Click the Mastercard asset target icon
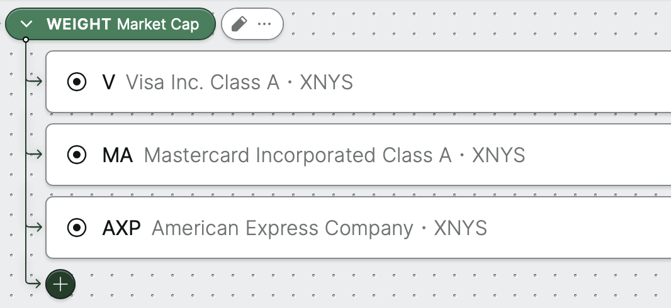This screenshot has height=308, width=671. point(77,155)
